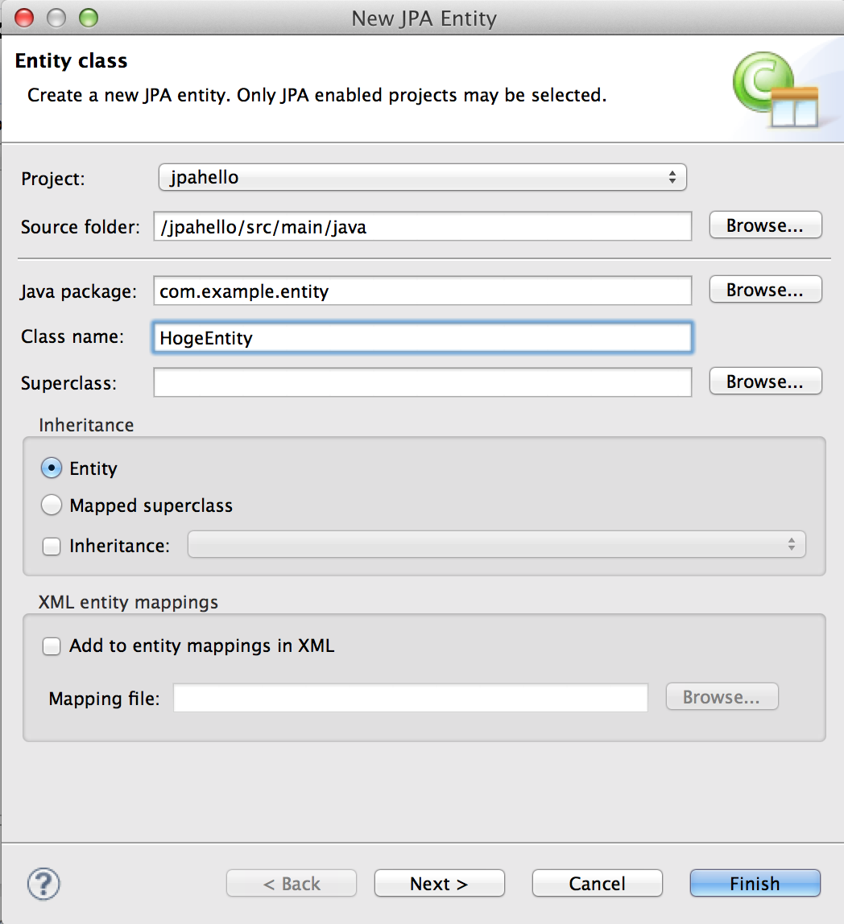Image resolution: width=844 pixels, height=924 pixels.
Task: Enable the Inheritance checkbox
Action: 52,547
